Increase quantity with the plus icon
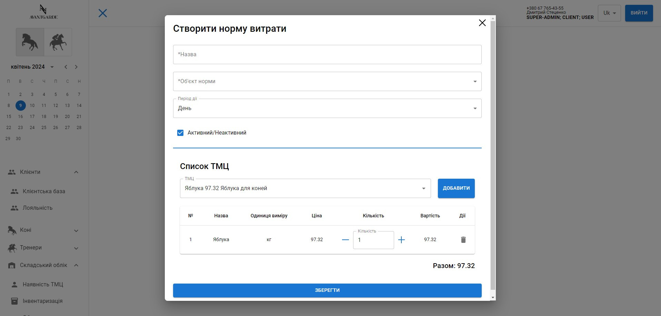This screenshot has height=316, width=661. click(401, 240)
